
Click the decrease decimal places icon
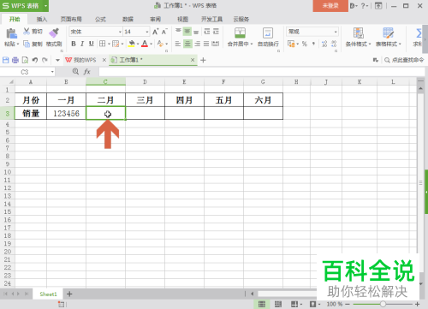[334, 44]
